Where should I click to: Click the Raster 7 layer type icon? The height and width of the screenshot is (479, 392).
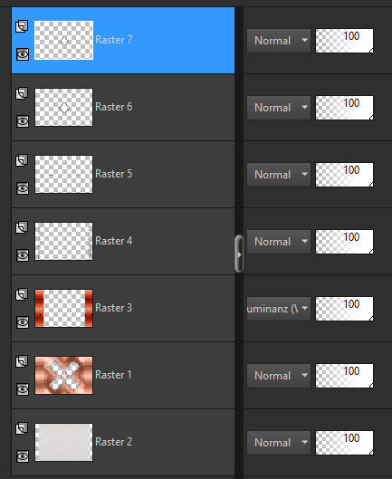pyautogui.click(x=22, y=26)
